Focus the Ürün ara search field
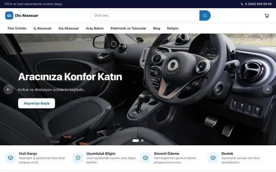 (145, 15)
